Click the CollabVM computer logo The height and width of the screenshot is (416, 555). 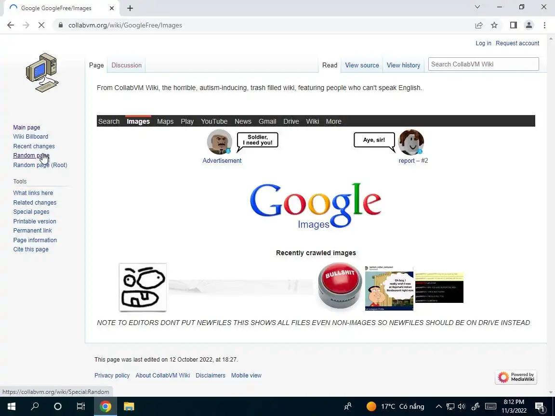42,73
